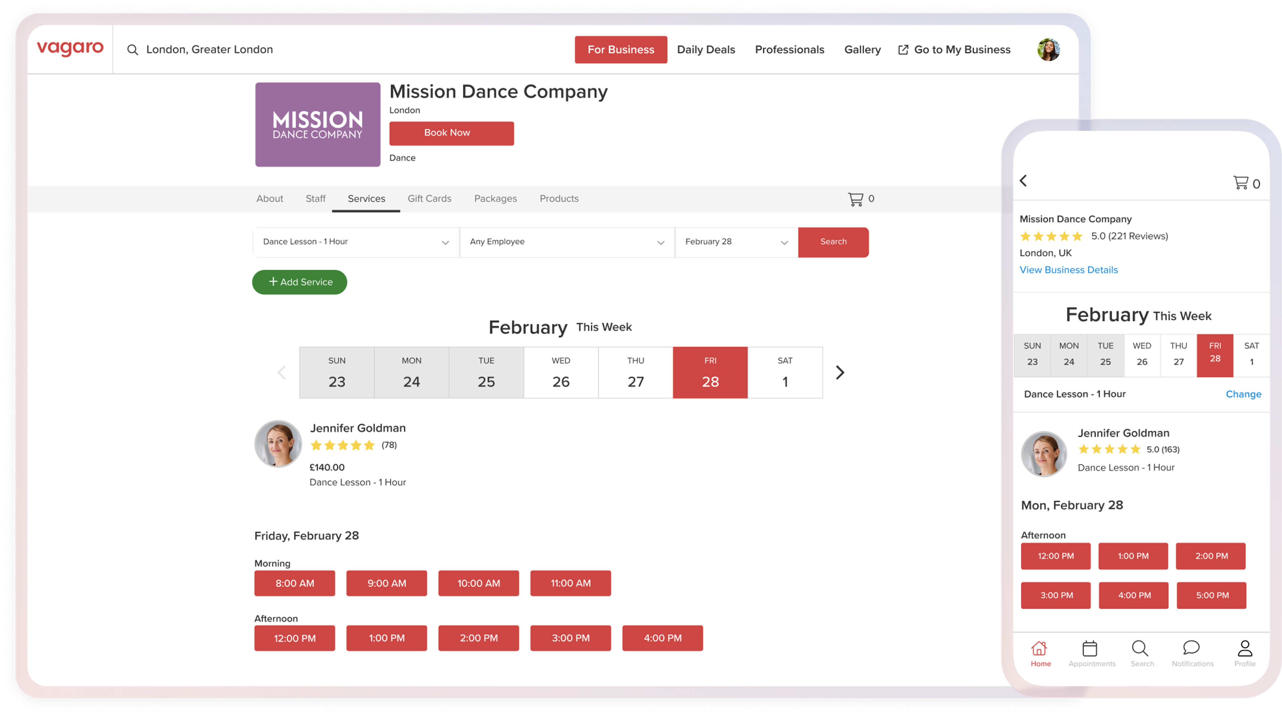Book the 10:00 AM time slot
The image size is (1282, 716).
point(479,583)
